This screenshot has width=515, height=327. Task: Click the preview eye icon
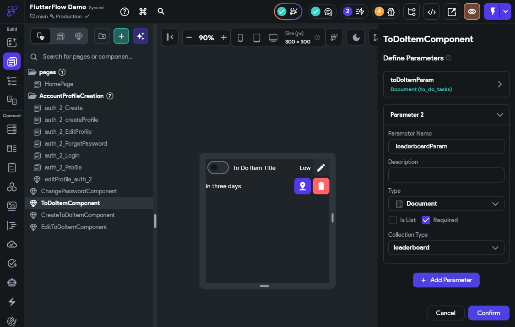472,12
